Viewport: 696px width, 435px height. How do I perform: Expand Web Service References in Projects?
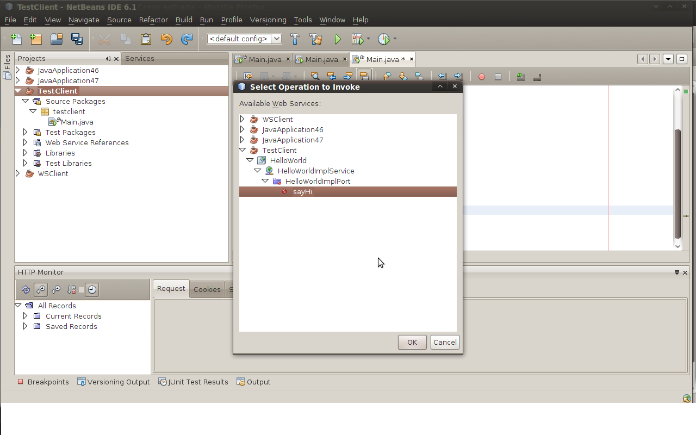pos(25,142)
